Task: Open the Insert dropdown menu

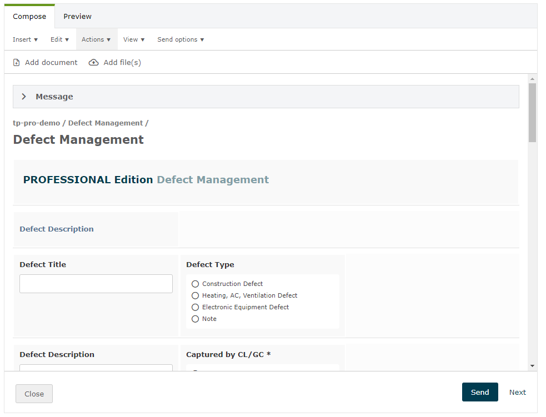Action: coord(25,40)
